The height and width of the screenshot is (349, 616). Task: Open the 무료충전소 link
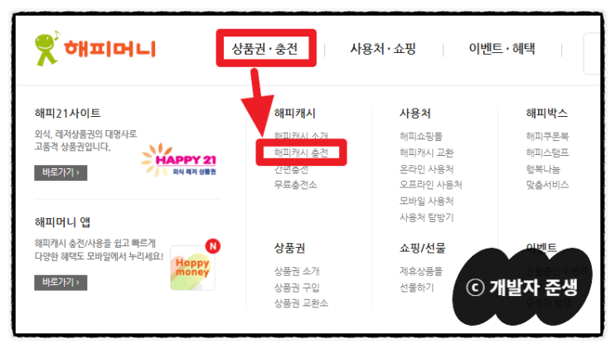point(295,185)
